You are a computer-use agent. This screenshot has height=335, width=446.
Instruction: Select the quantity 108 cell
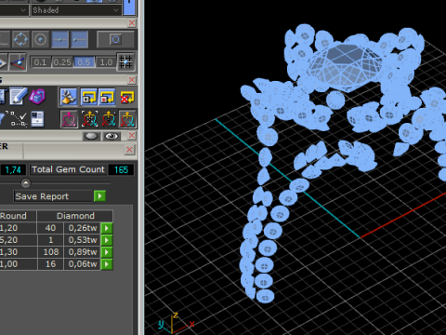[50, 252]
